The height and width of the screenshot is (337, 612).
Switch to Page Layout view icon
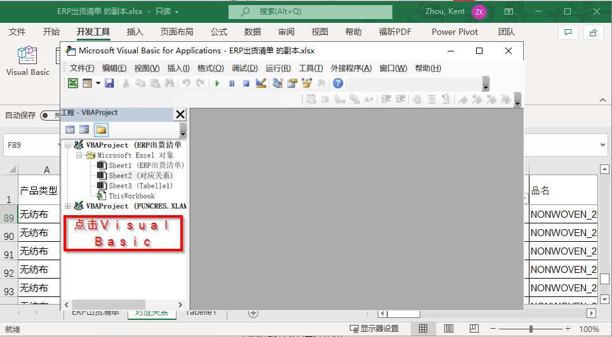[x=449, y=328]
